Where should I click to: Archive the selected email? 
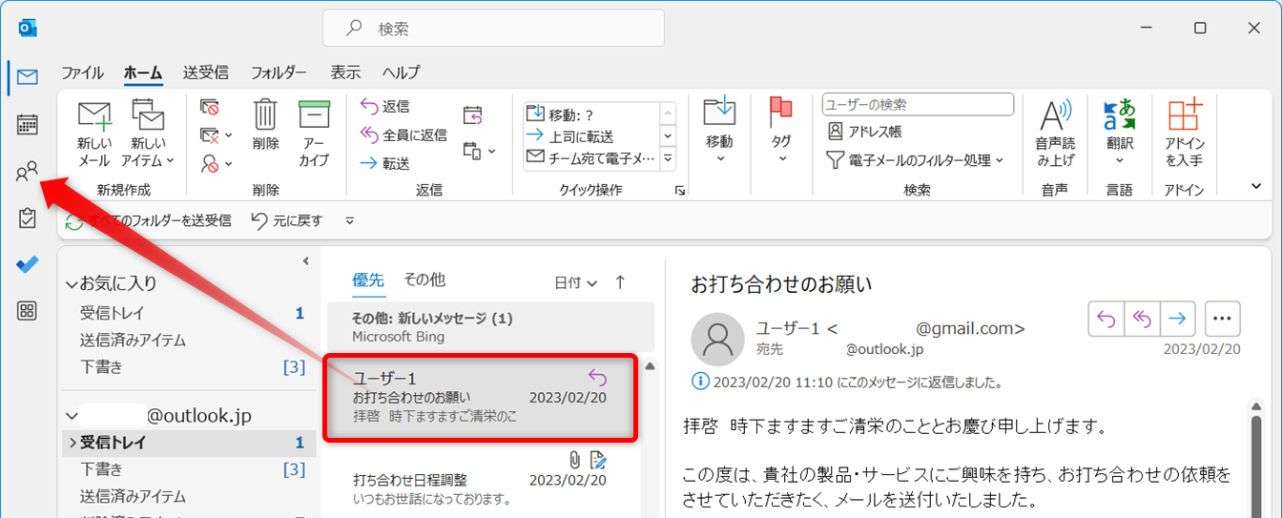[314, 133]
